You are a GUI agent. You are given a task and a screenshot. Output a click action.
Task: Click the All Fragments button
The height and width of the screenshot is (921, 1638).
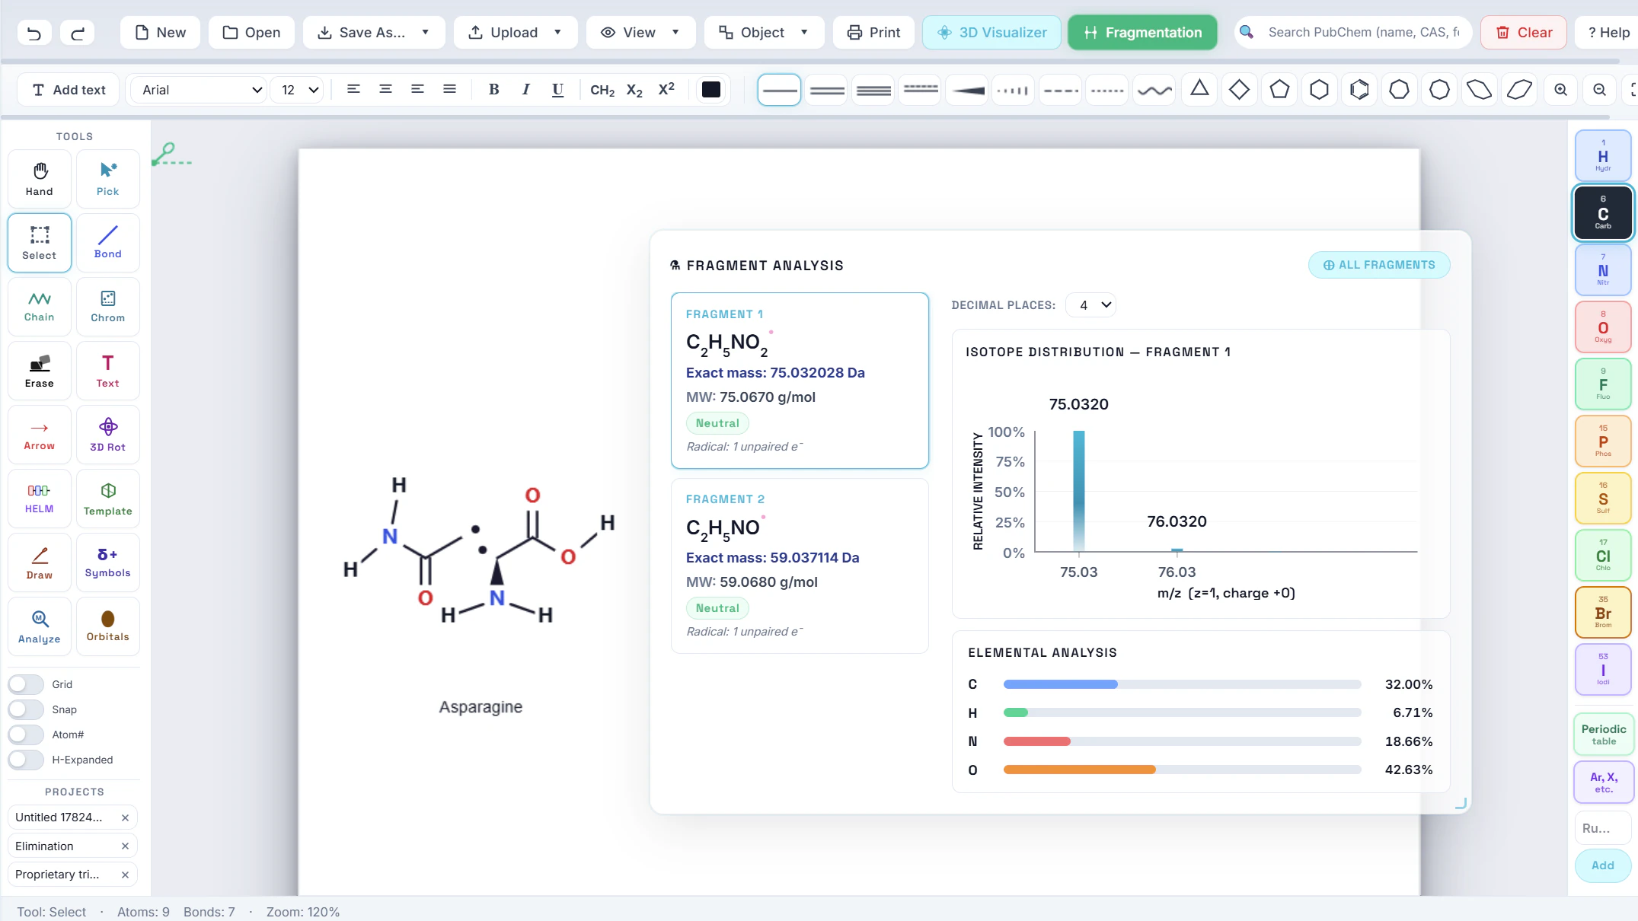coord(1379,265)
